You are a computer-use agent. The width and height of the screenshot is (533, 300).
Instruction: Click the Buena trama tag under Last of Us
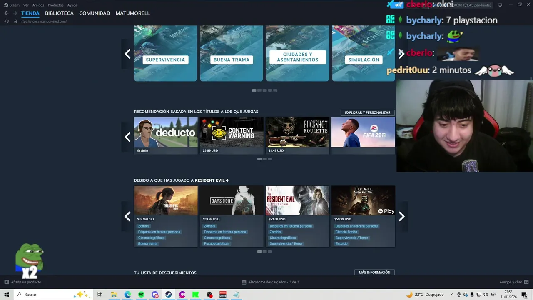pyautogui.click(x=148, y=244)
